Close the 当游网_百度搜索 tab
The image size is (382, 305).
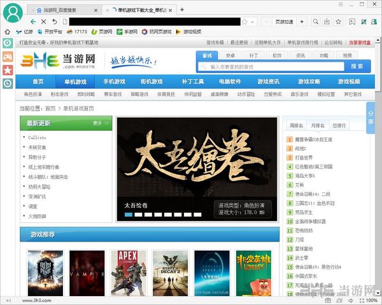coord(95,10)
